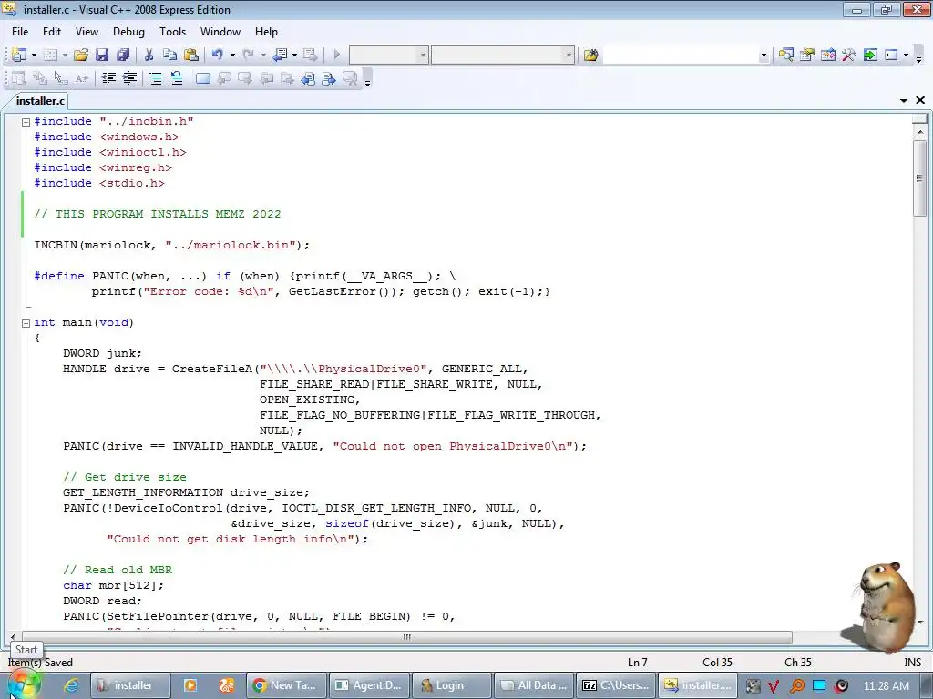This screenshot has height=699, width=933.
Task: Click the Save All icon
Action: 123,56
